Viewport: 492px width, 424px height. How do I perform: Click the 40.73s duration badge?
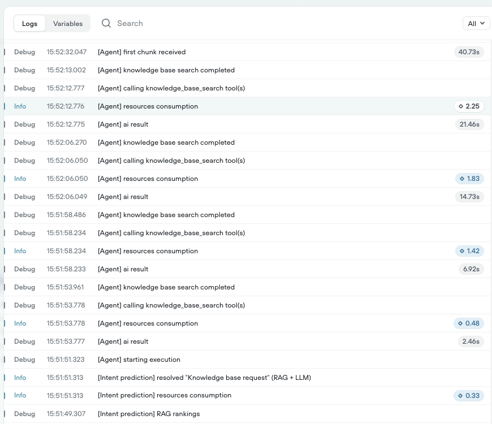[469, 52]
